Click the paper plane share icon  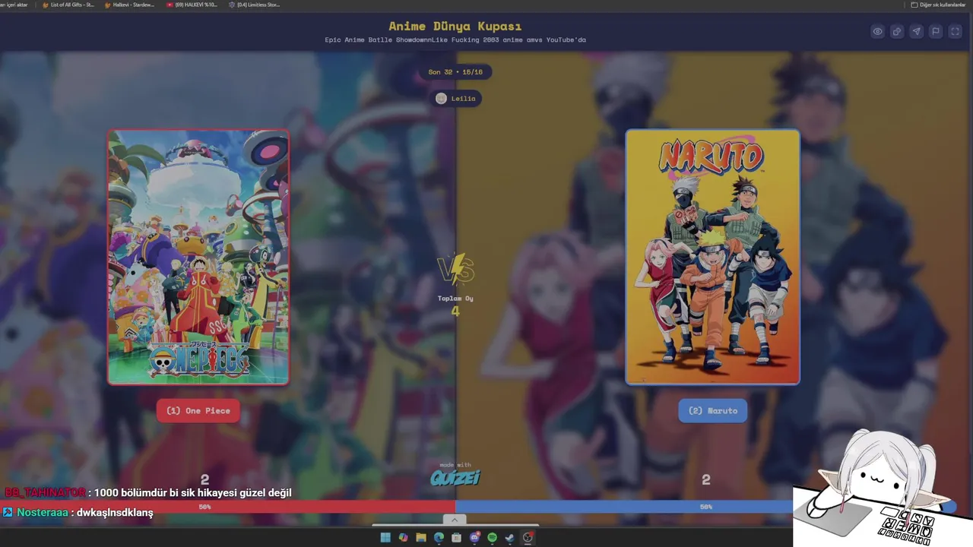click(x=917, y=31)
